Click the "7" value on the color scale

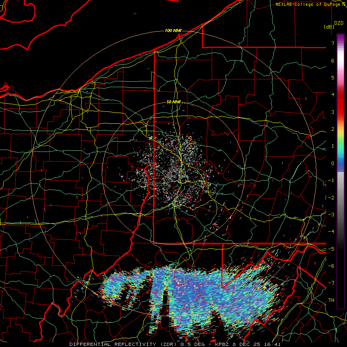333,43
